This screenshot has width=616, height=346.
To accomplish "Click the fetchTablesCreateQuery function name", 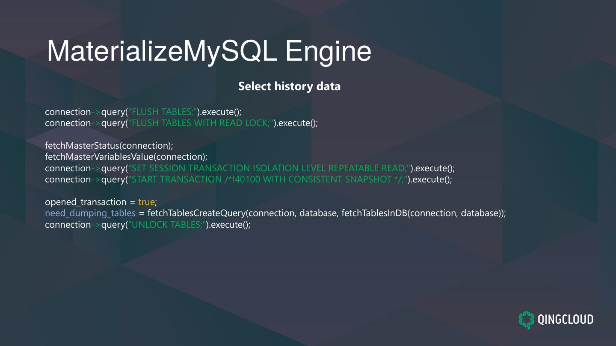I will tap(197, 213).
